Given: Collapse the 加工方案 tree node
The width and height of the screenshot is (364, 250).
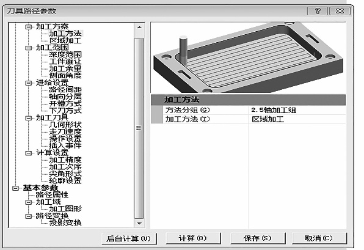Looking at the screenshot, I should coord(28,27).
